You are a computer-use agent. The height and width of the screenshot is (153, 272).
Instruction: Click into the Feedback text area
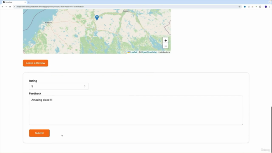pyautogui.click(x=136, y=110)
